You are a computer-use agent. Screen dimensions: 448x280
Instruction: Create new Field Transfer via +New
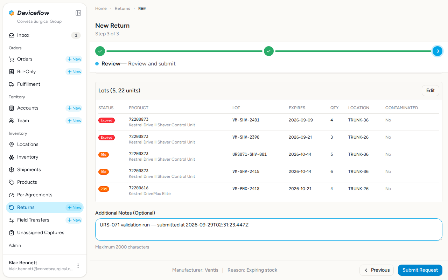tap(74, 220)
